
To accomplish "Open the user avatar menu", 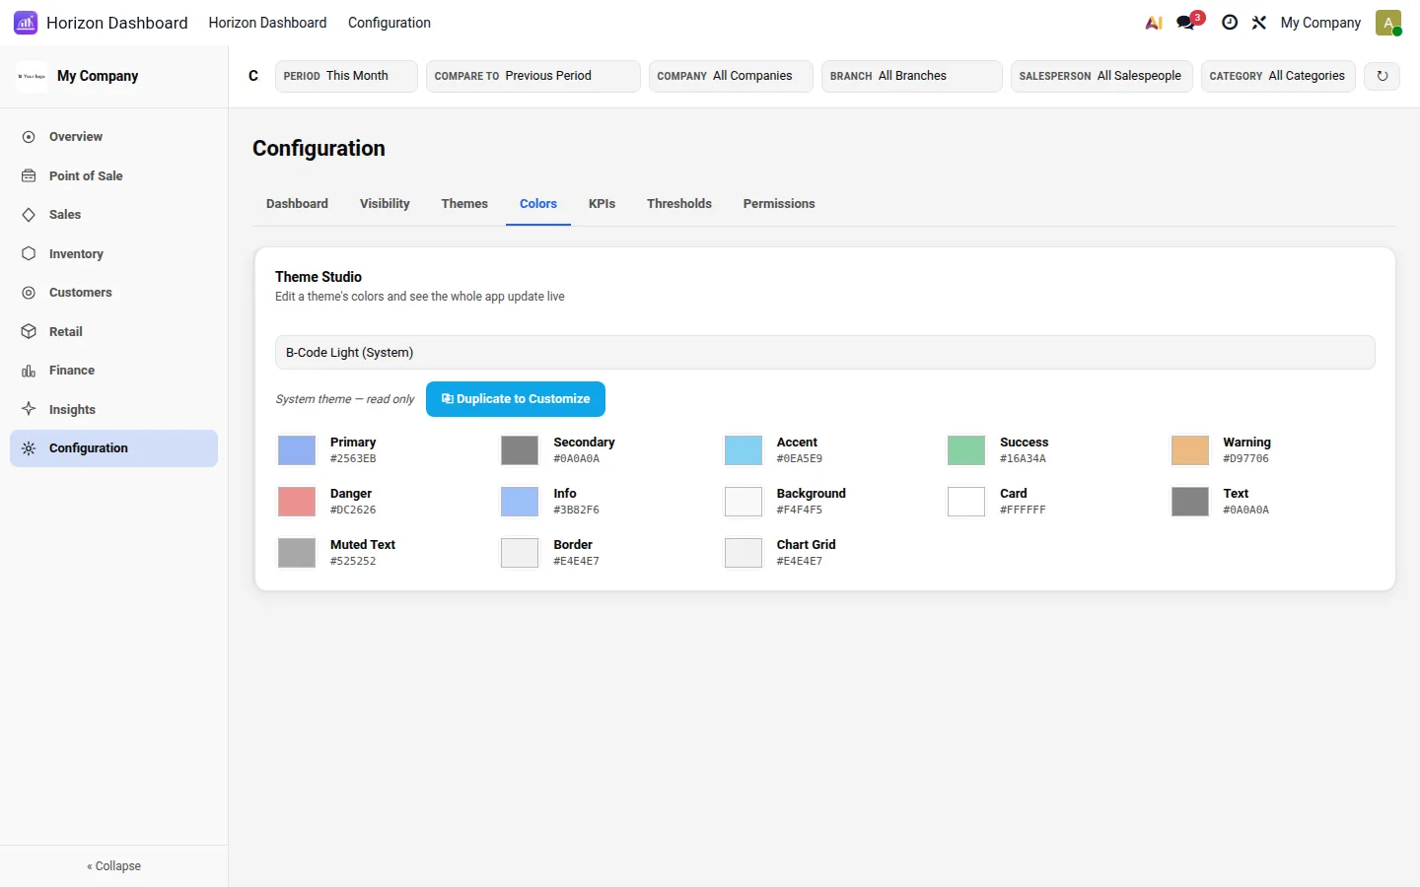I will pyautogui.click(x=1388, y=23).
